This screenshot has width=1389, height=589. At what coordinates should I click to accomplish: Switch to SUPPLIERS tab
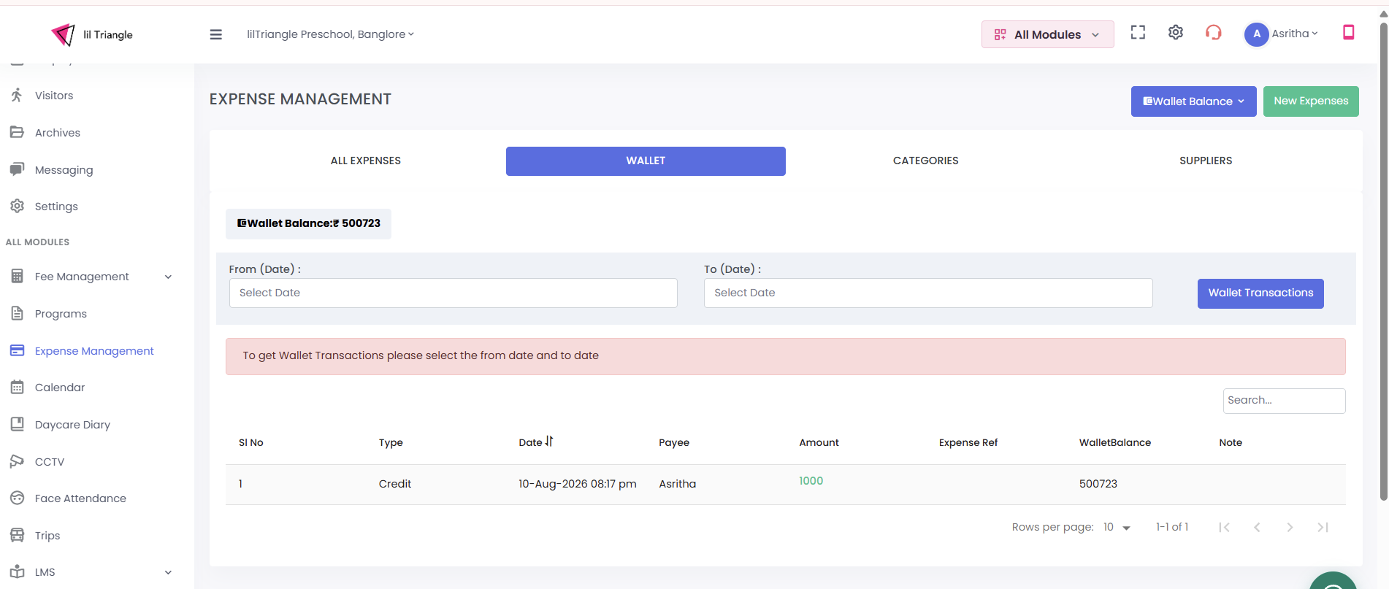[x=1206, y=161]
